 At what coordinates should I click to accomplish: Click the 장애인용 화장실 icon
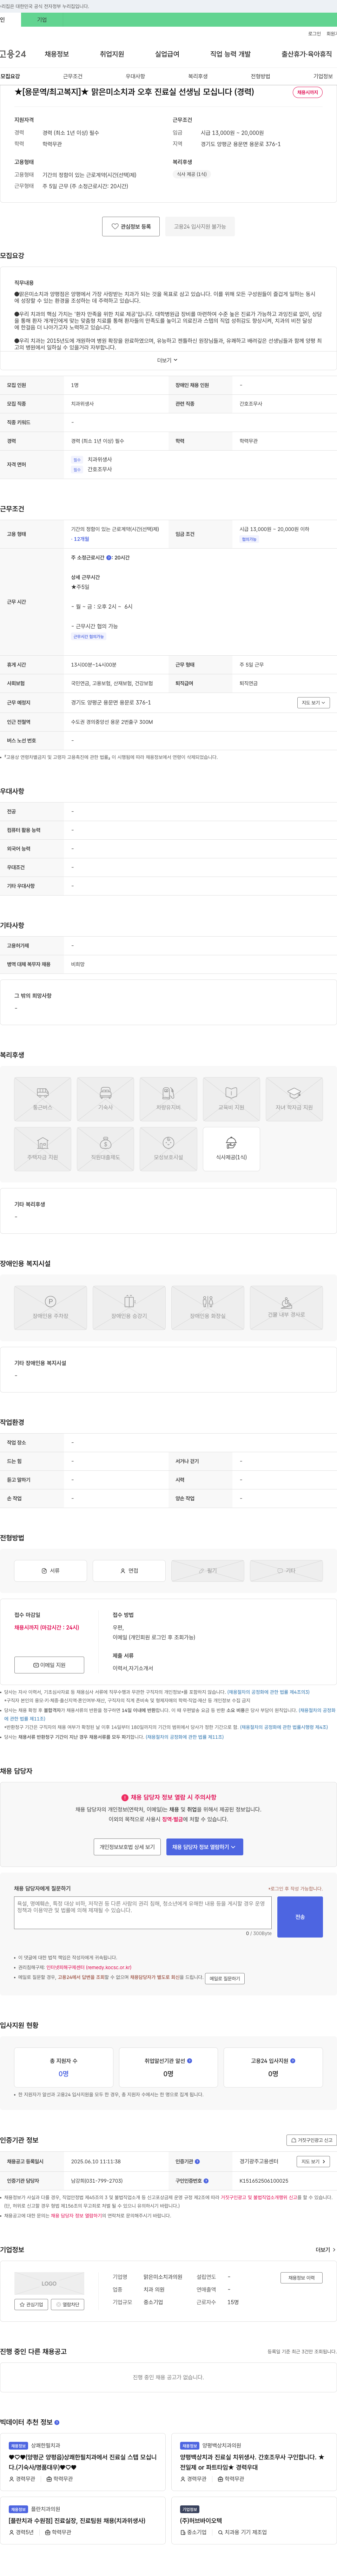(x=208, y=1308)
